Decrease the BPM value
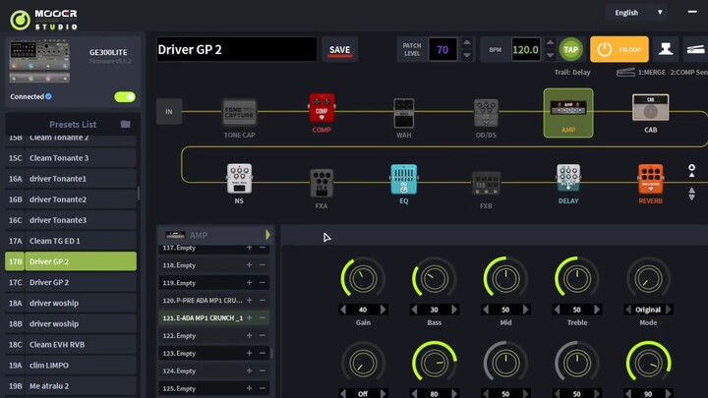 pyautogui.click(x=550, y=55)
